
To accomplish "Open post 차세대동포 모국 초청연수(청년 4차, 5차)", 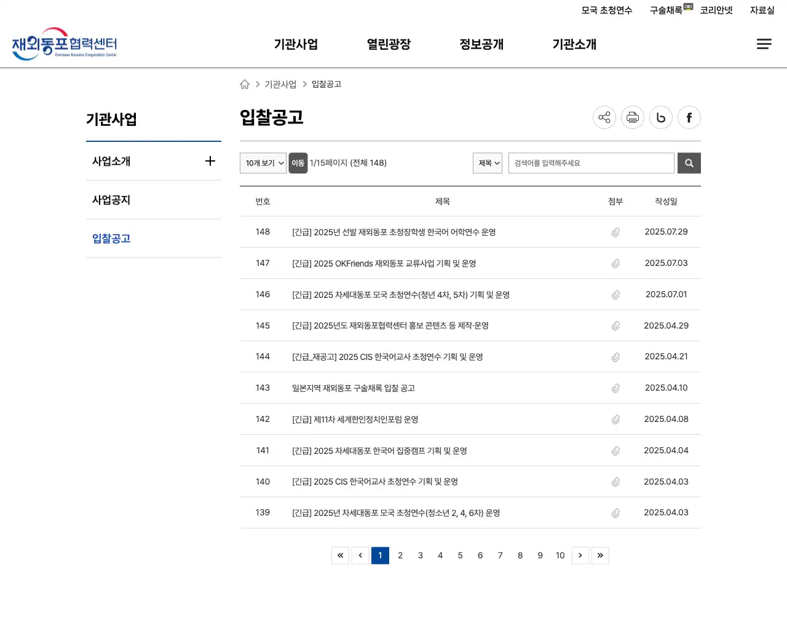I will pos(401,295).
